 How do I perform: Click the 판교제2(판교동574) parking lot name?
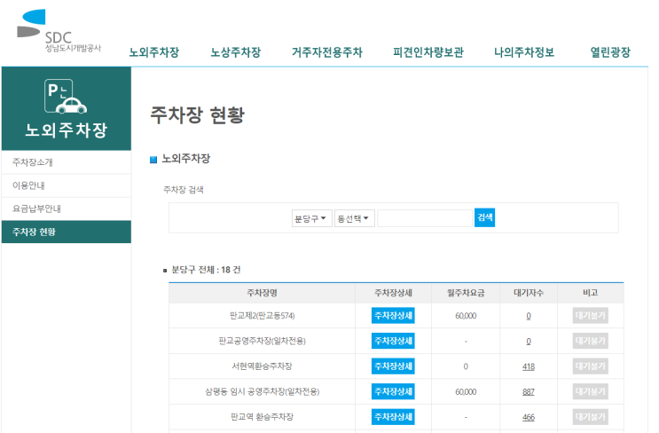262,316
